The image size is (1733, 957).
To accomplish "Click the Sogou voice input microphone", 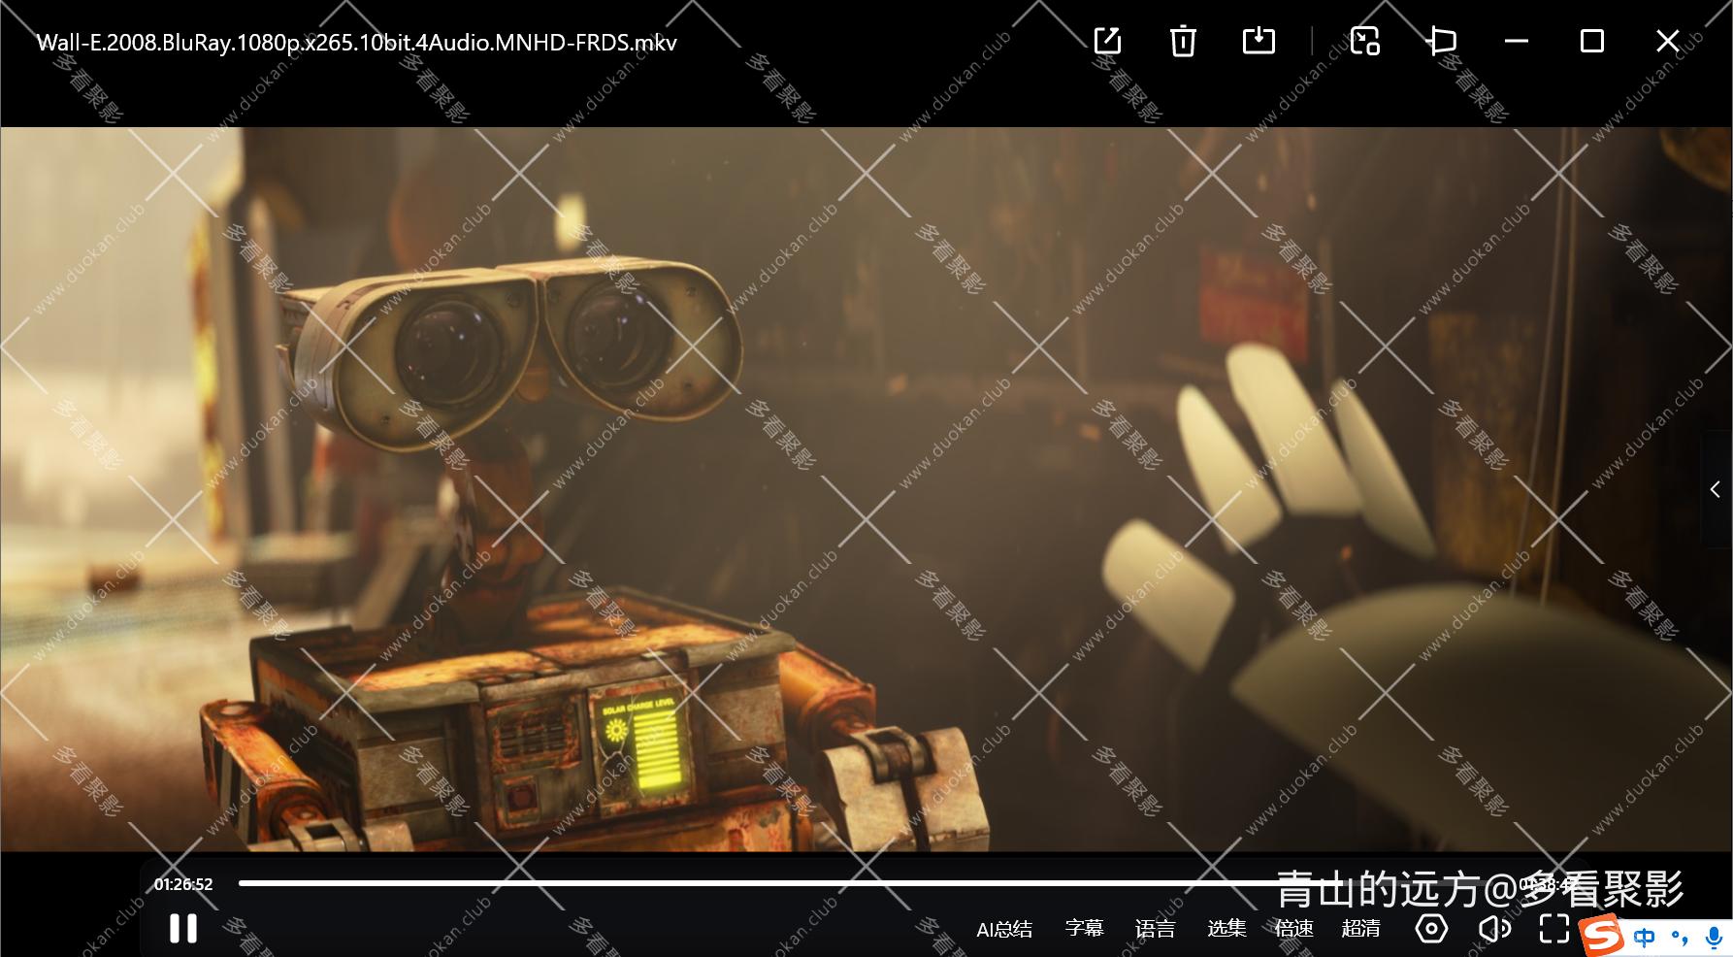I will [1714, 937].
